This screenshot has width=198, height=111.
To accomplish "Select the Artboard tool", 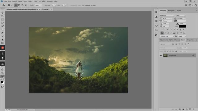I will pyautogui.click(x=2, y=16).
